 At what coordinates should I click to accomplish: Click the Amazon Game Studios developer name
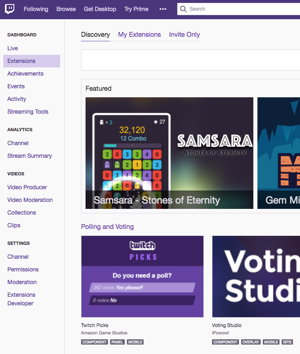(x=104, y=333)
